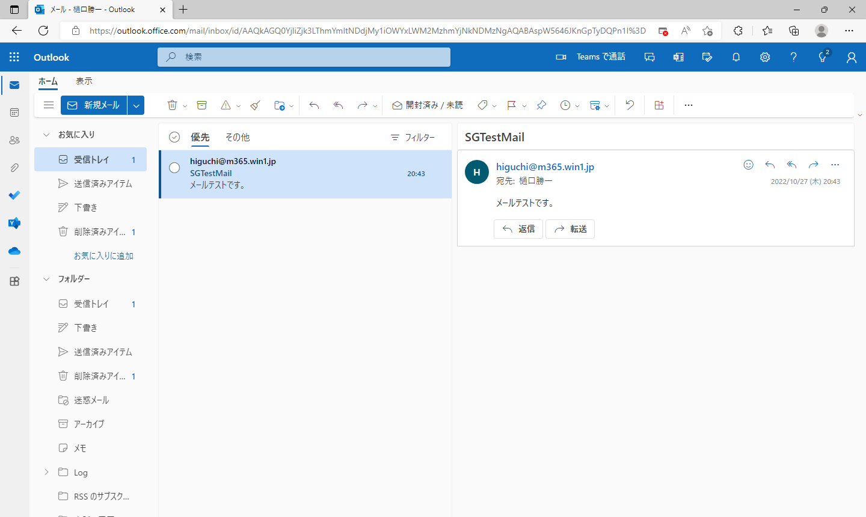Snooze message with clock icon

[565, 105]
